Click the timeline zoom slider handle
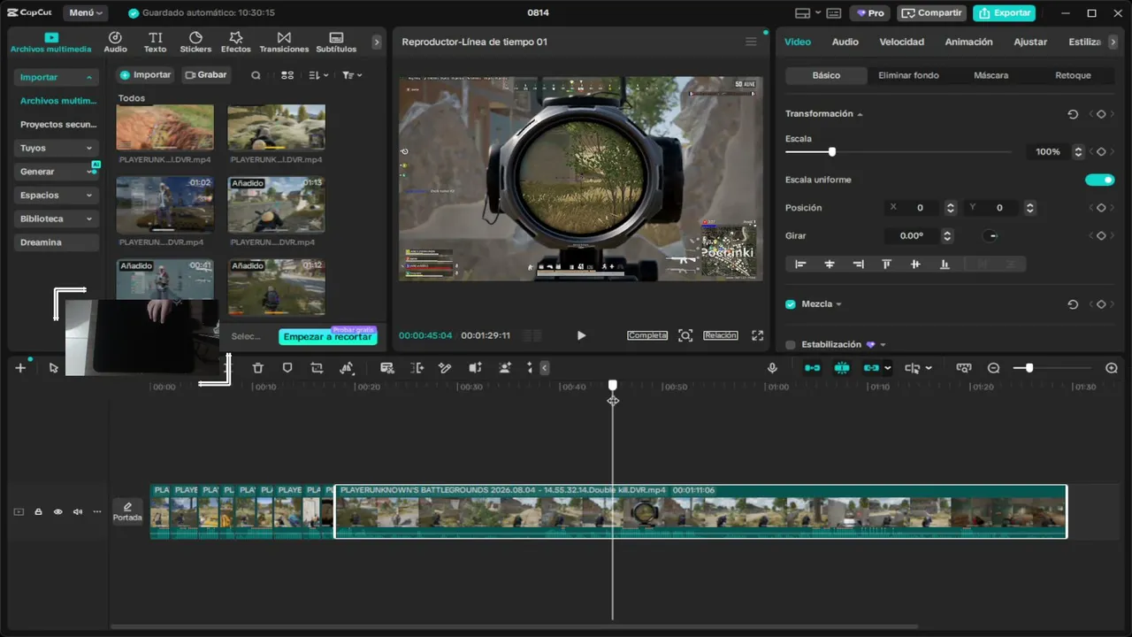The height and width of the screenshot is (637, 1132). (1029, 368)
